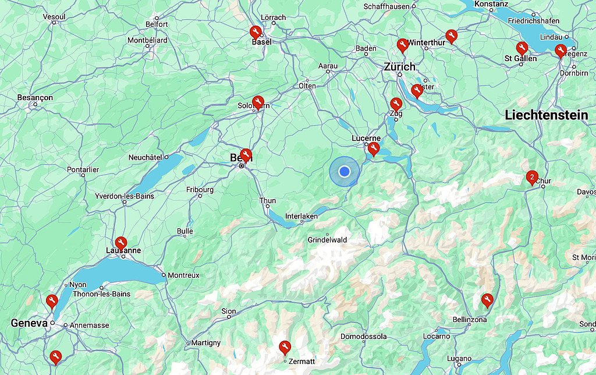This screenshot has height=375, width=596.
Task: Click the Interlaken town label
Action: point(301,216)
